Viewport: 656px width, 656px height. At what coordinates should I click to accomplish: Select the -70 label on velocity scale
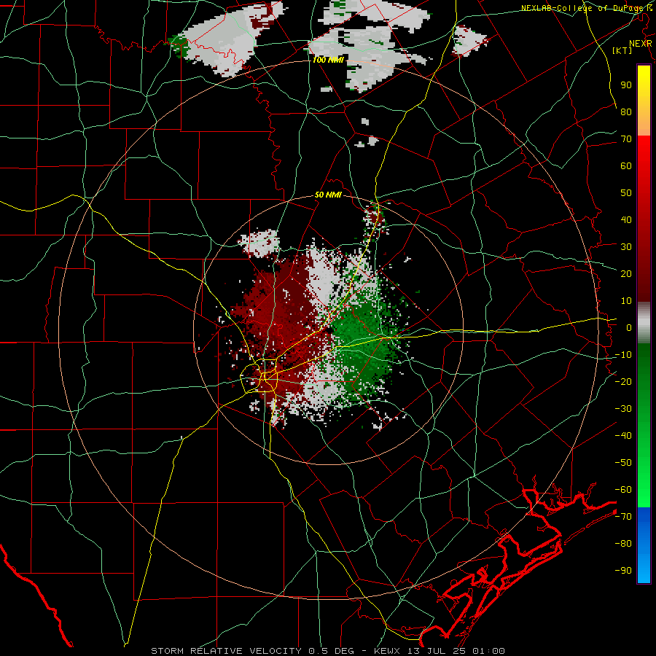click(x=623, y=516)
